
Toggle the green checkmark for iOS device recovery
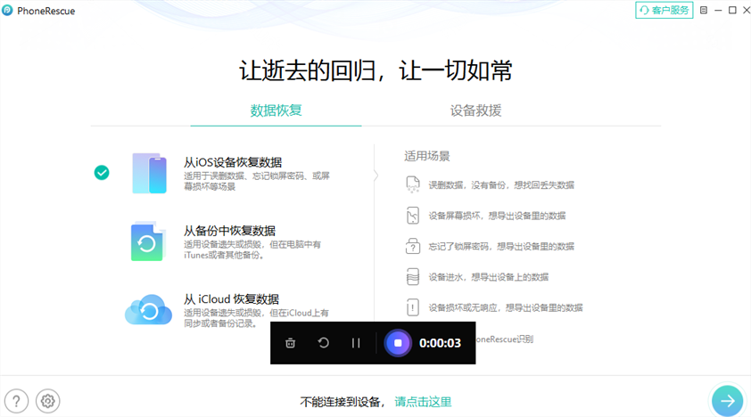102,173
